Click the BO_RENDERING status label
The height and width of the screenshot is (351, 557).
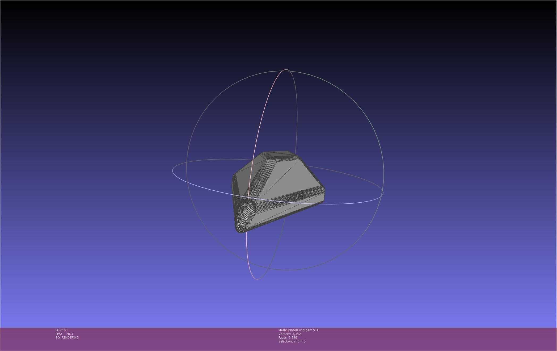click(67, 337)
